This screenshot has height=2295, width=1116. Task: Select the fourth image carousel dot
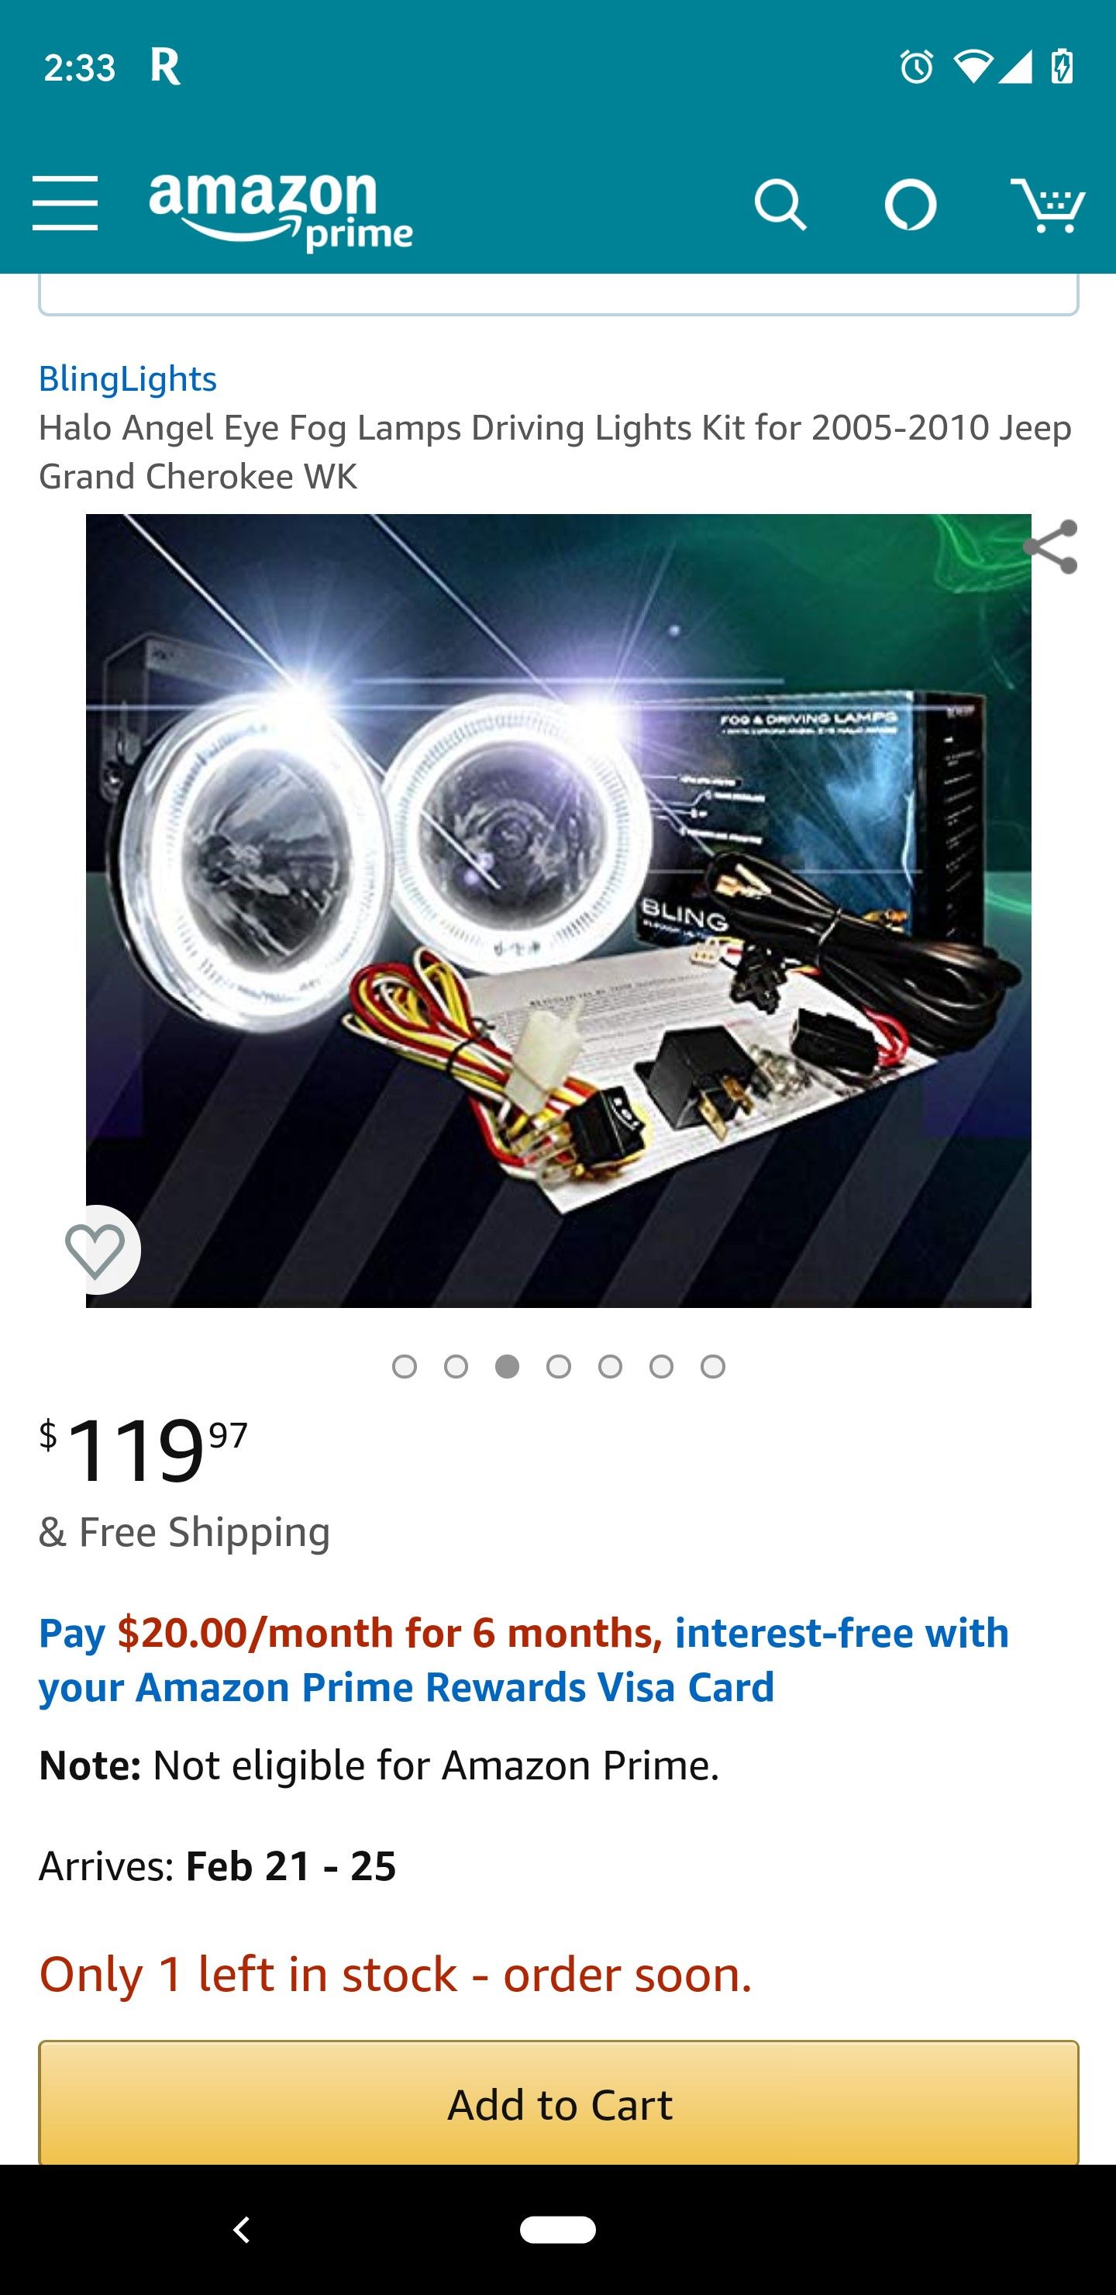[559, 1367]
